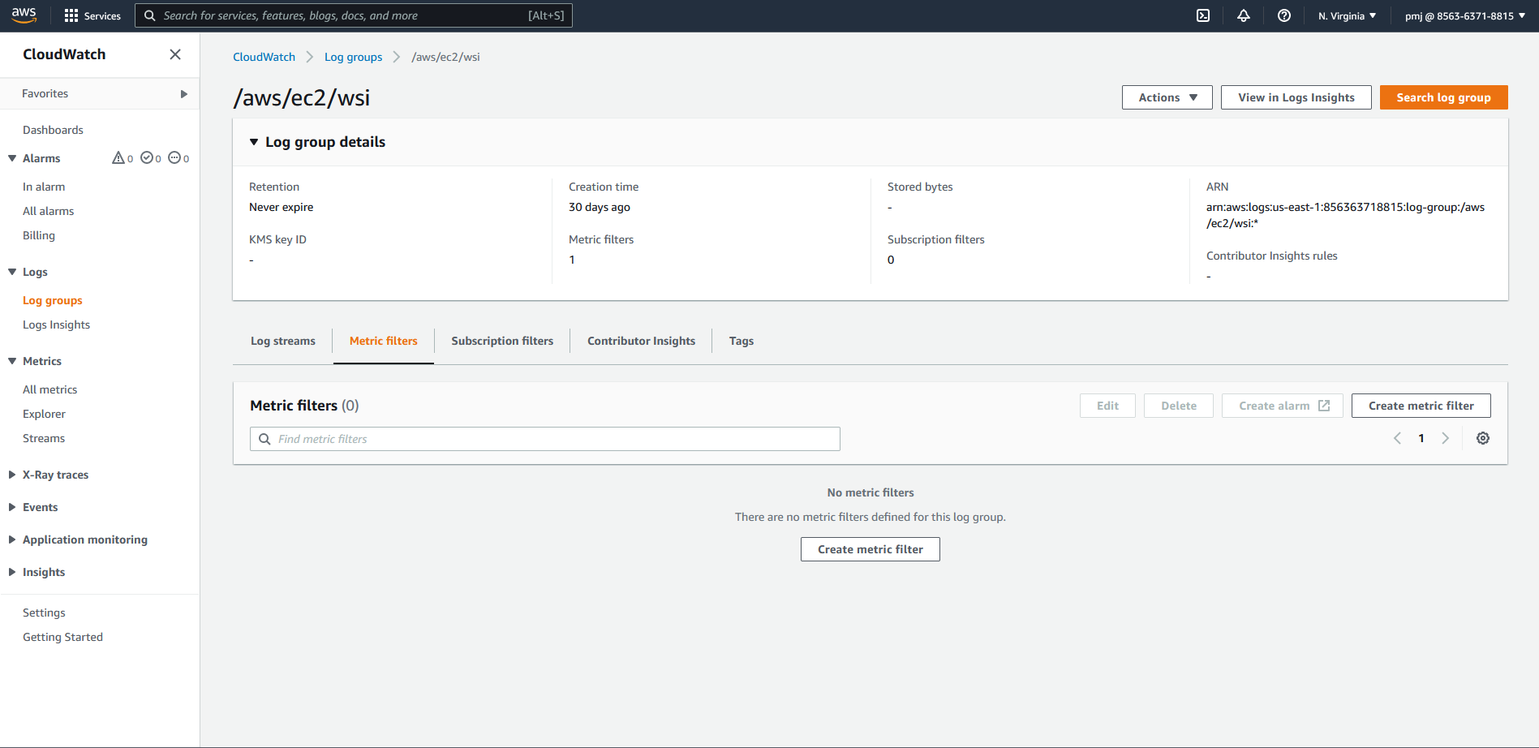Launch the CloudShell terminal icon
The height and width of the screenshot is (748, 1539).
[x=1203, y=15]
